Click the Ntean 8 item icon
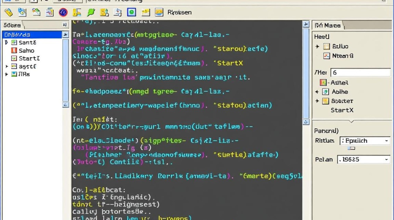Image resolution: width=394 pixels, height=220 pixels. click(x=327, y=56)
